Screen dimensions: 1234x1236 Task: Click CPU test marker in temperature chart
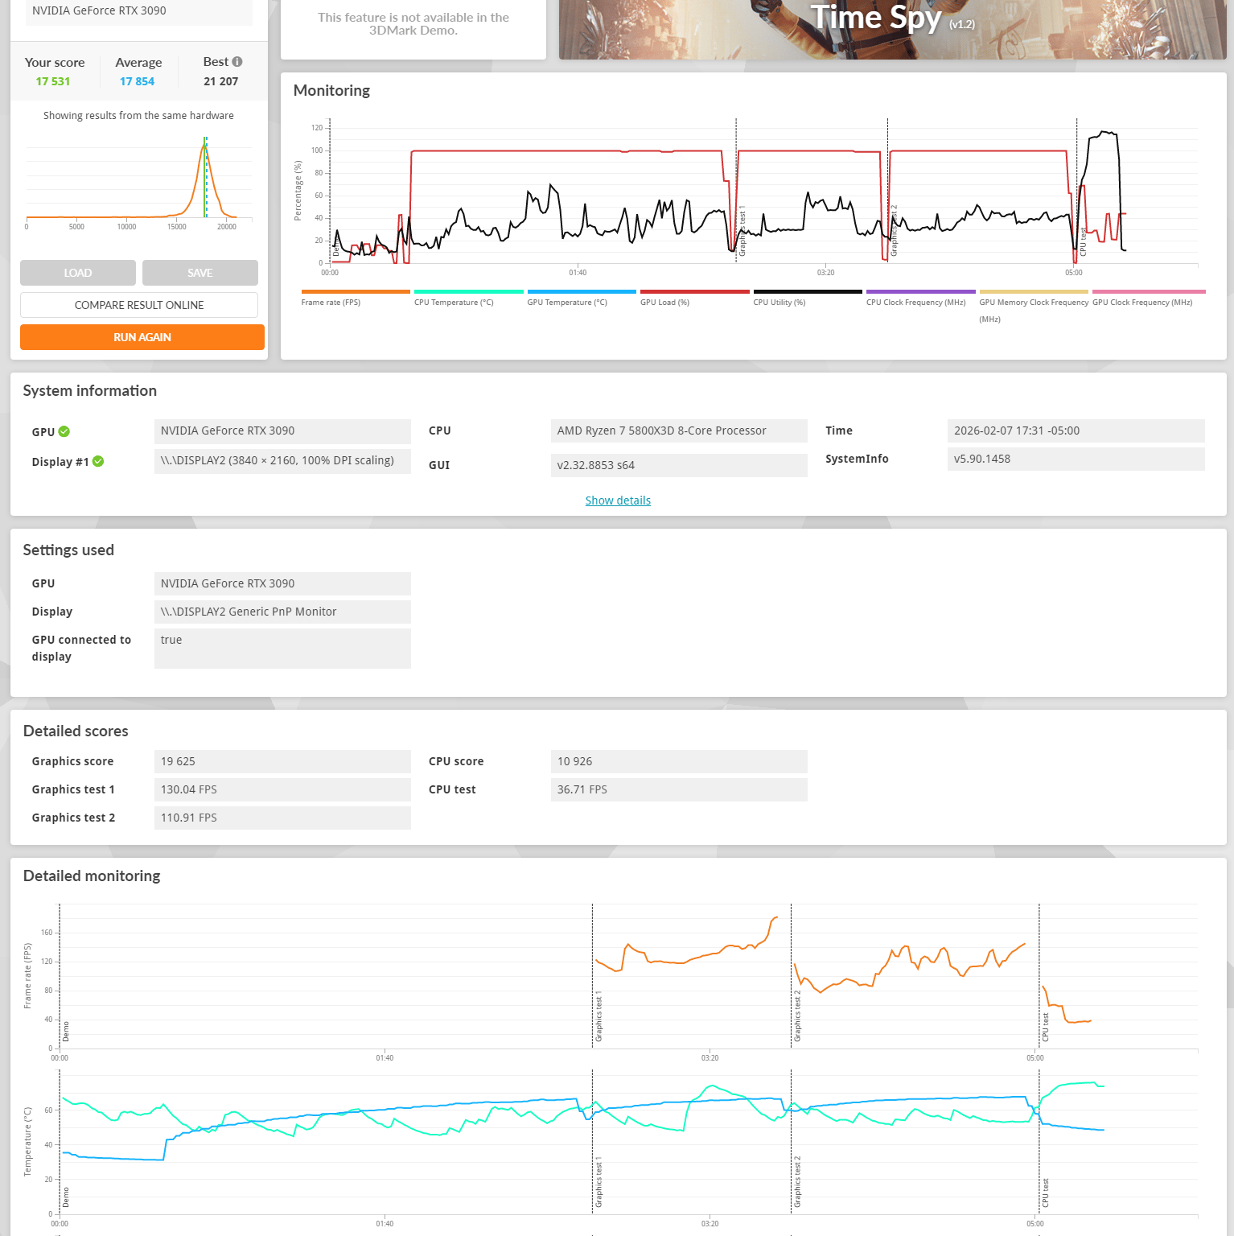point(1045,1193)
